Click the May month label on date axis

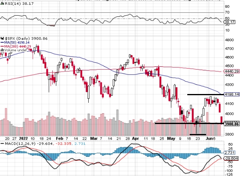[171, 138]
